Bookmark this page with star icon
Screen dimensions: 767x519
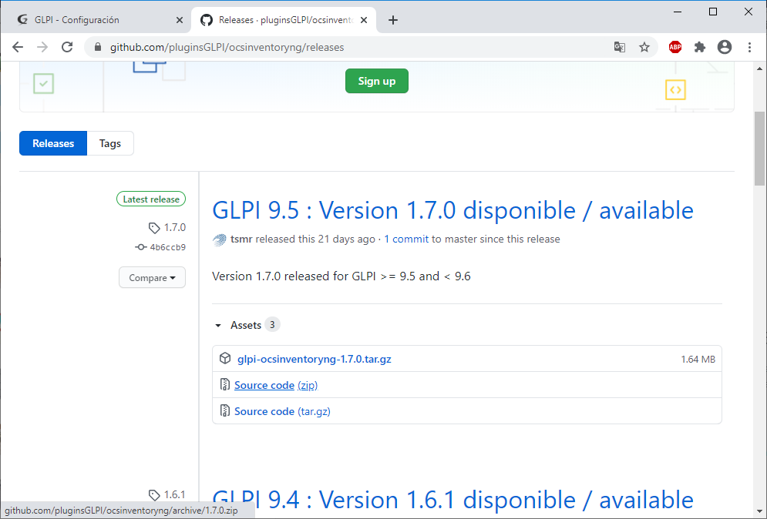[644, 47]
